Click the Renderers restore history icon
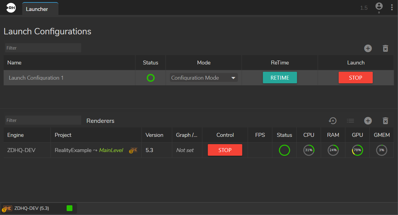398x215 pixels. click(333, 121)
